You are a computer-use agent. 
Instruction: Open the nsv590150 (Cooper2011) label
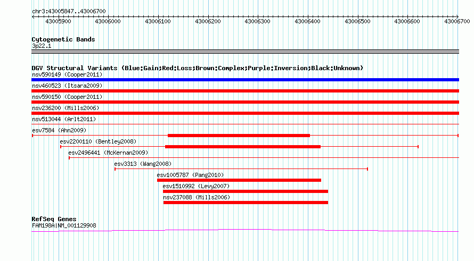67,97
